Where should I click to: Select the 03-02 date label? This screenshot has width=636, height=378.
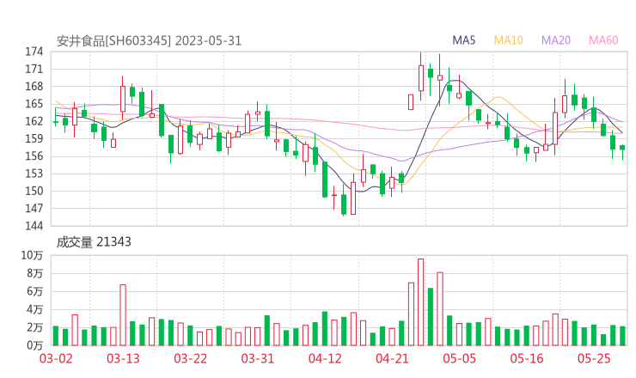click(56, 359)
